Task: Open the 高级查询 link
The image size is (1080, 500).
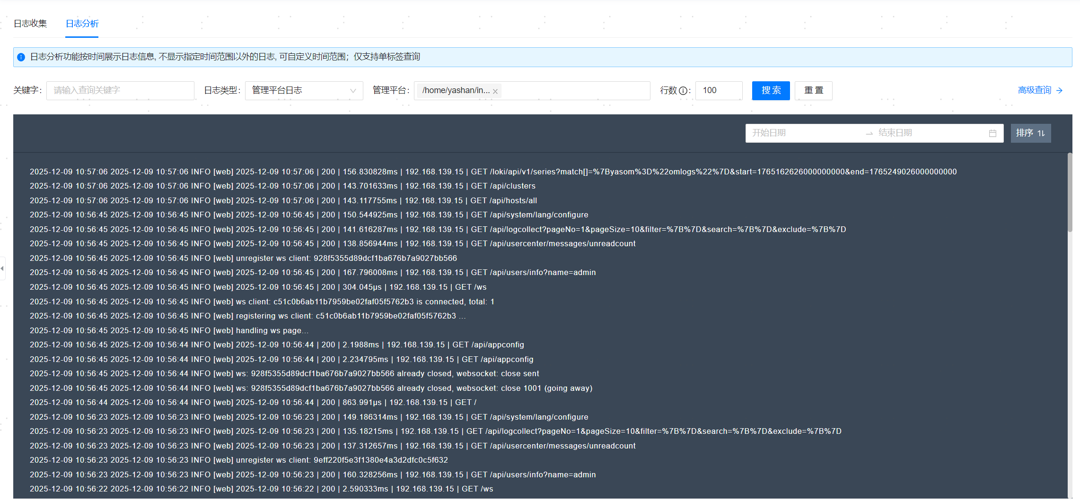Action: pos(1034,90)
